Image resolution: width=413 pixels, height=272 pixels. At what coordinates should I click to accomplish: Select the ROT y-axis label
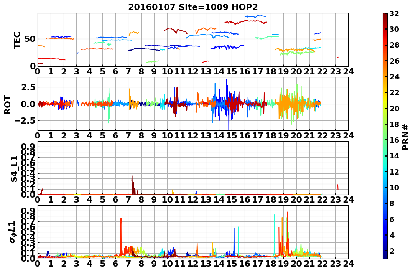click(8, 104)
